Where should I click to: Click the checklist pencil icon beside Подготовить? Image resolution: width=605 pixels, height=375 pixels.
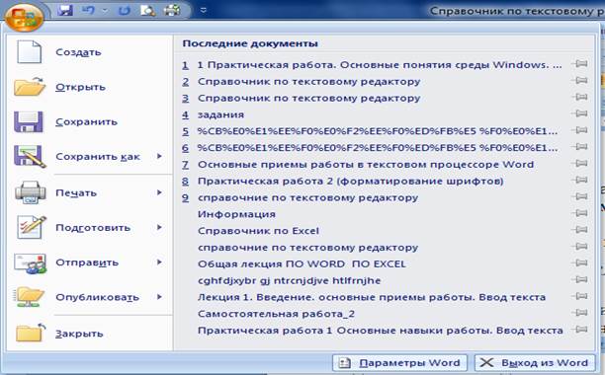coord(32,227)
